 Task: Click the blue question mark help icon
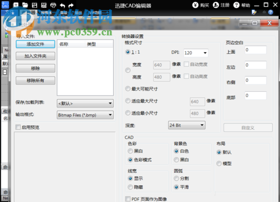point(270,12)
